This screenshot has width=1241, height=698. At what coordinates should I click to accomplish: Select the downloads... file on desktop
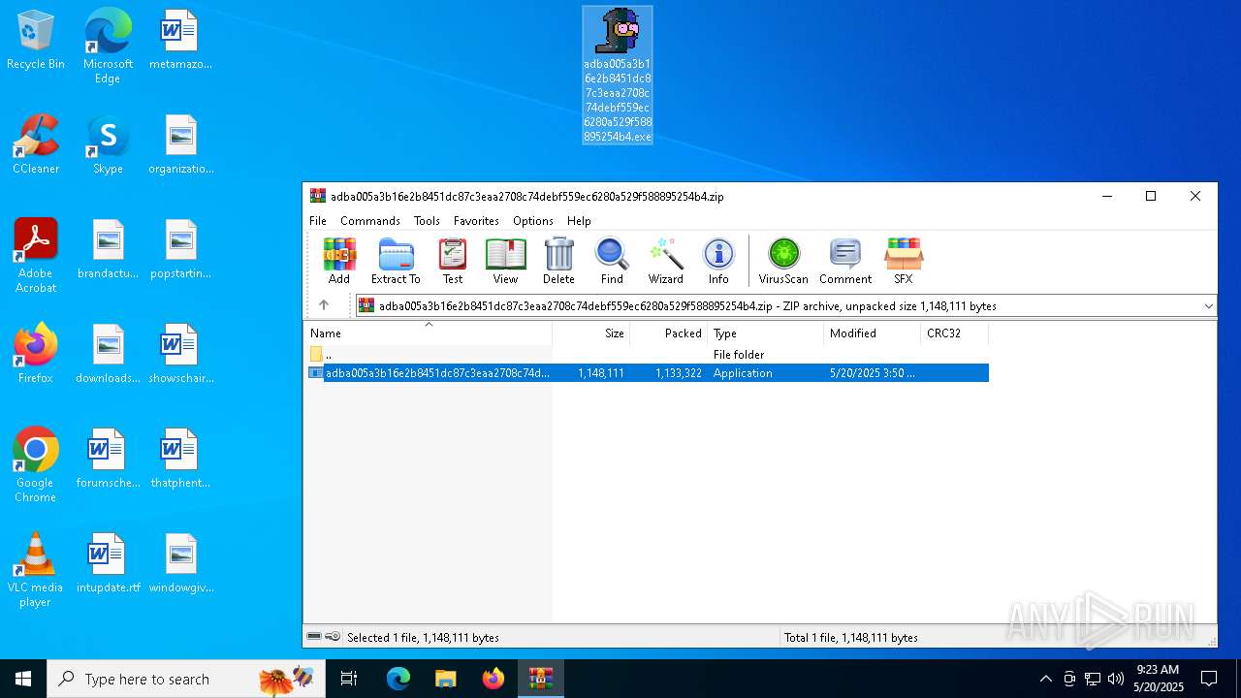pyautogui.click(x=108, y=354)
